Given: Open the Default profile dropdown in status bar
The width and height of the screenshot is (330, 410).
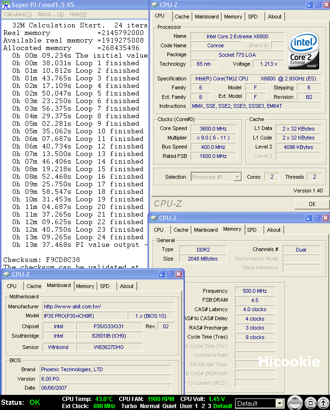Looking at the screenshot, I should [279, 403].
